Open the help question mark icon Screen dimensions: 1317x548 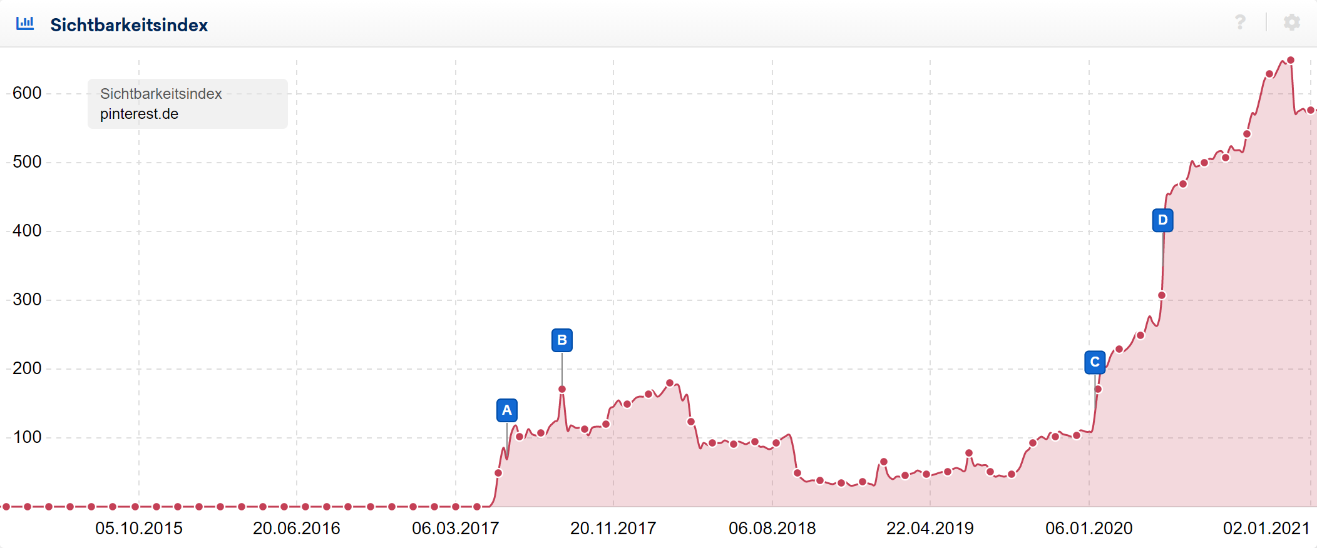coord(1239,23)
